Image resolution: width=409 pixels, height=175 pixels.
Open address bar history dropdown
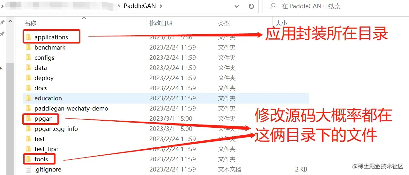point(236,6)
